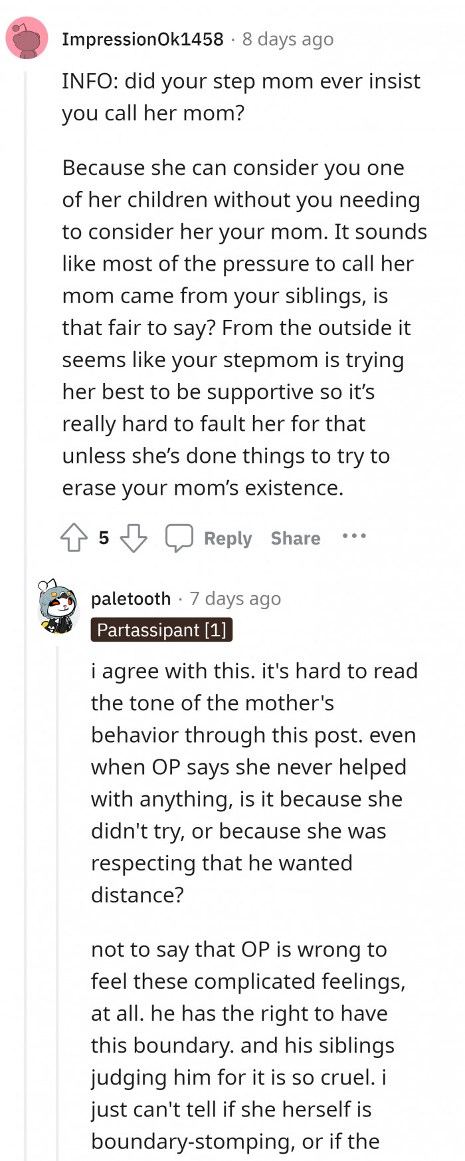The width and height of the screenshot is (465, 1161).
Task: Visit ImpressionOk1458's user profile name
Action: (143, 39)
